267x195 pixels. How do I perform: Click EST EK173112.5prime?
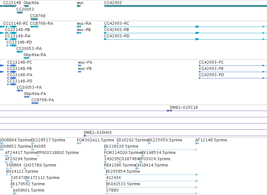[x=43, y=178]
